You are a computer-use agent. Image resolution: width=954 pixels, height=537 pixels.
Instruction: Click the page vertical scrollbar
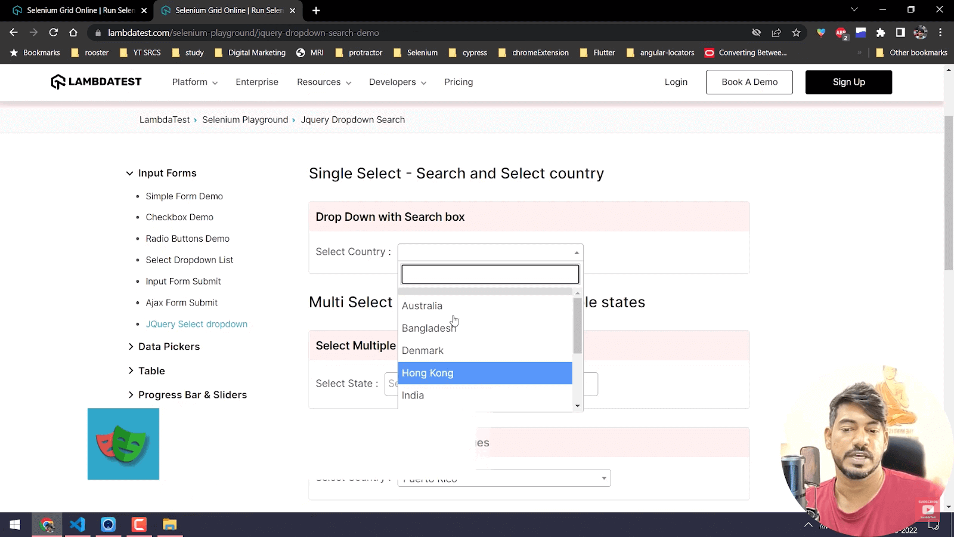coord(949,192)
